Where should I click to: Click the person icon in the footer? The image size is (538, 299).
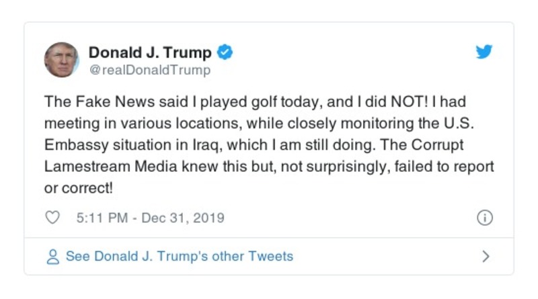[52, 257]
